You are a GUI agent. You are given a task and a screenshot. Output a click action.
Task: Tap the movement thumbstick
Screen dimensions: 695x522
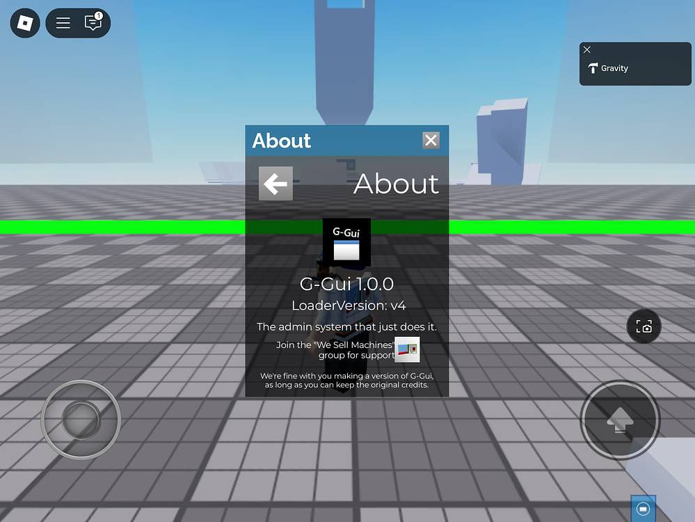point(81,420)
